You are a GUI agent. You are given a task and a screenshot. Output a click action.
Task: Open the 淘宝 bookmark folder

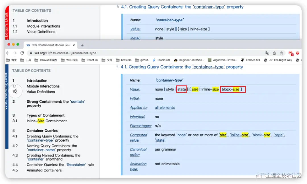point(12,60)
